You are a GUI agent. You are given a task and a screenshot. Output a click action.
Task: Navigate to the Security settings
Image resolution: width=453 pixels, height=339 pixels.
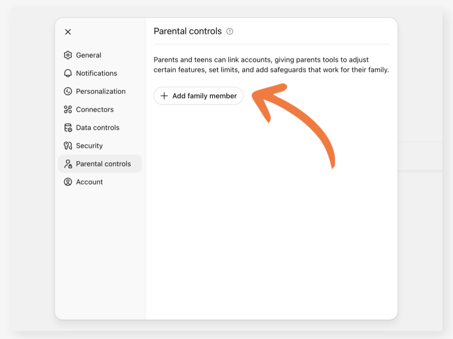[89, 146]
